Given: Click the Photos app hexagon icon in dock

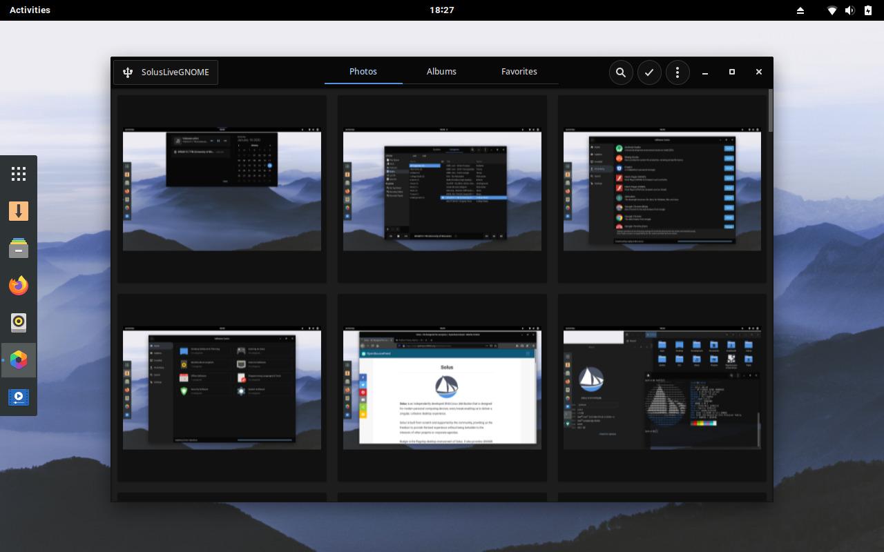Looking at the screenshot, I should coord(19,360).
